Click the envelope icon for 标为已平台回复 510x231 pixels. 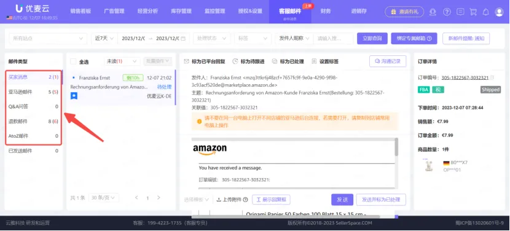(x=186, y=61)
